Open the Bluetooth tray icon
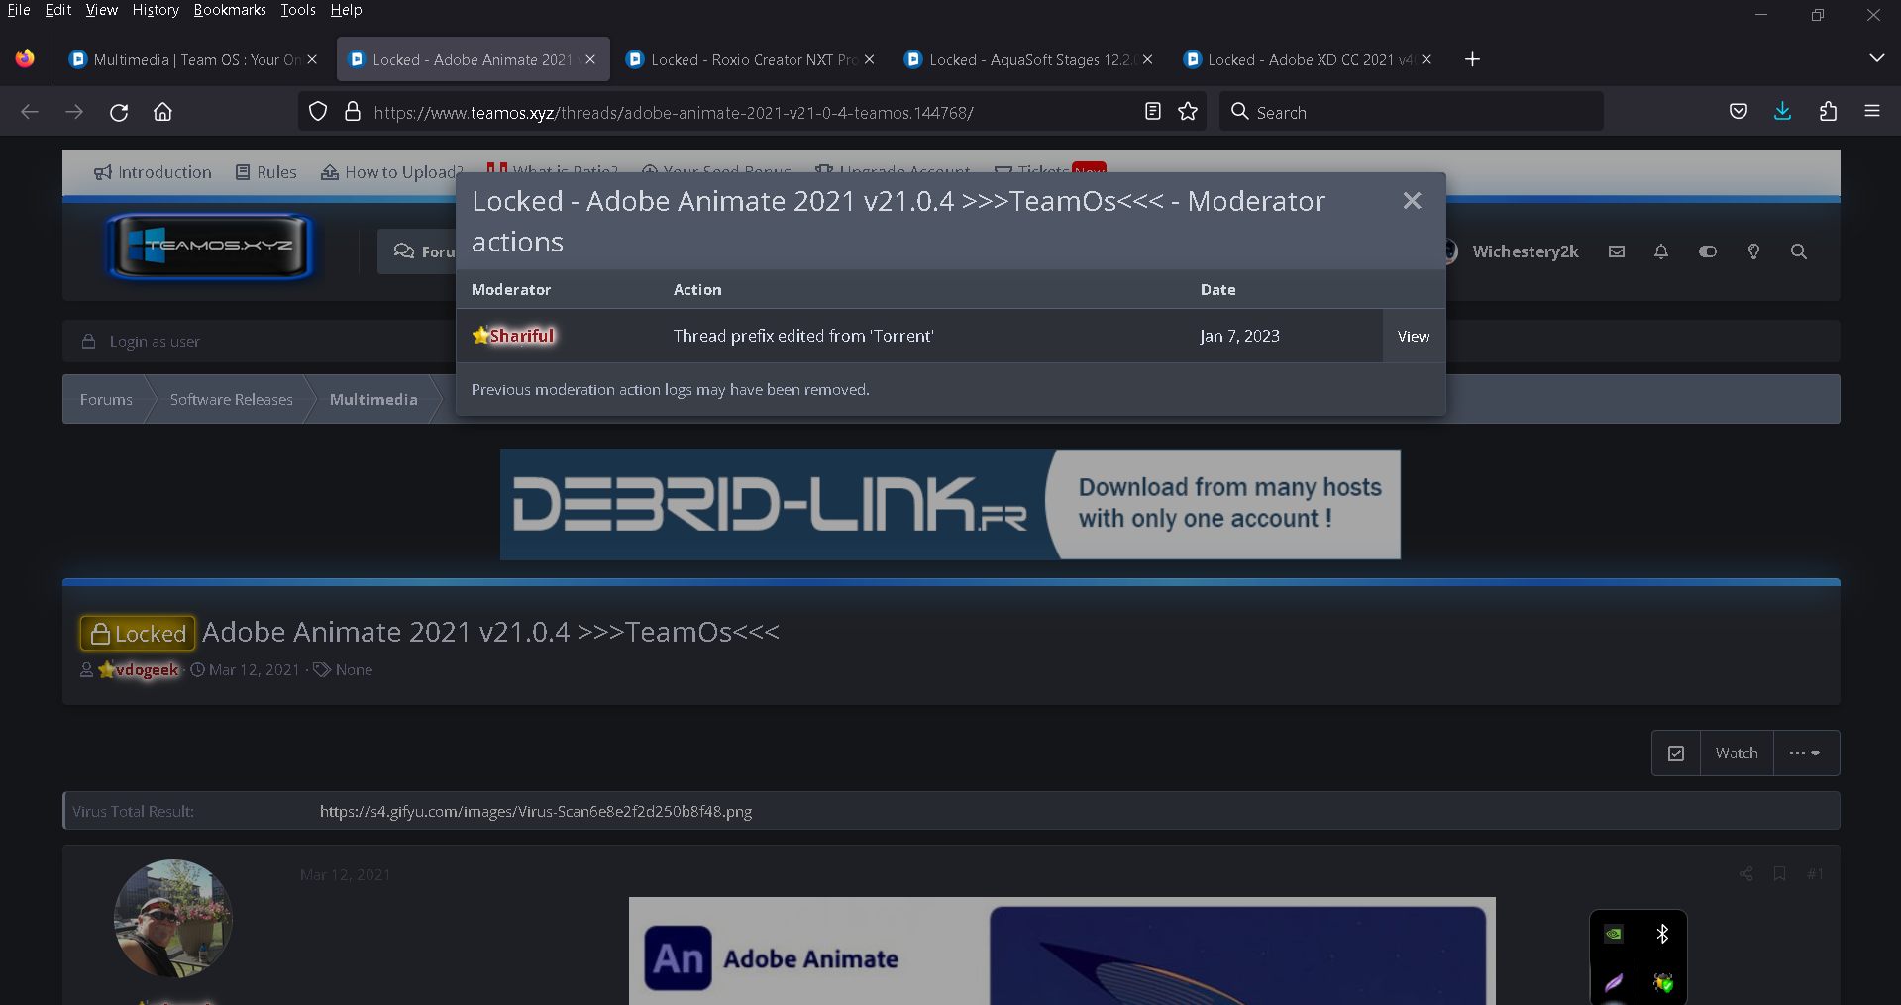This screenshot has width=1901, height=1005. click(x=1663, y=934)
